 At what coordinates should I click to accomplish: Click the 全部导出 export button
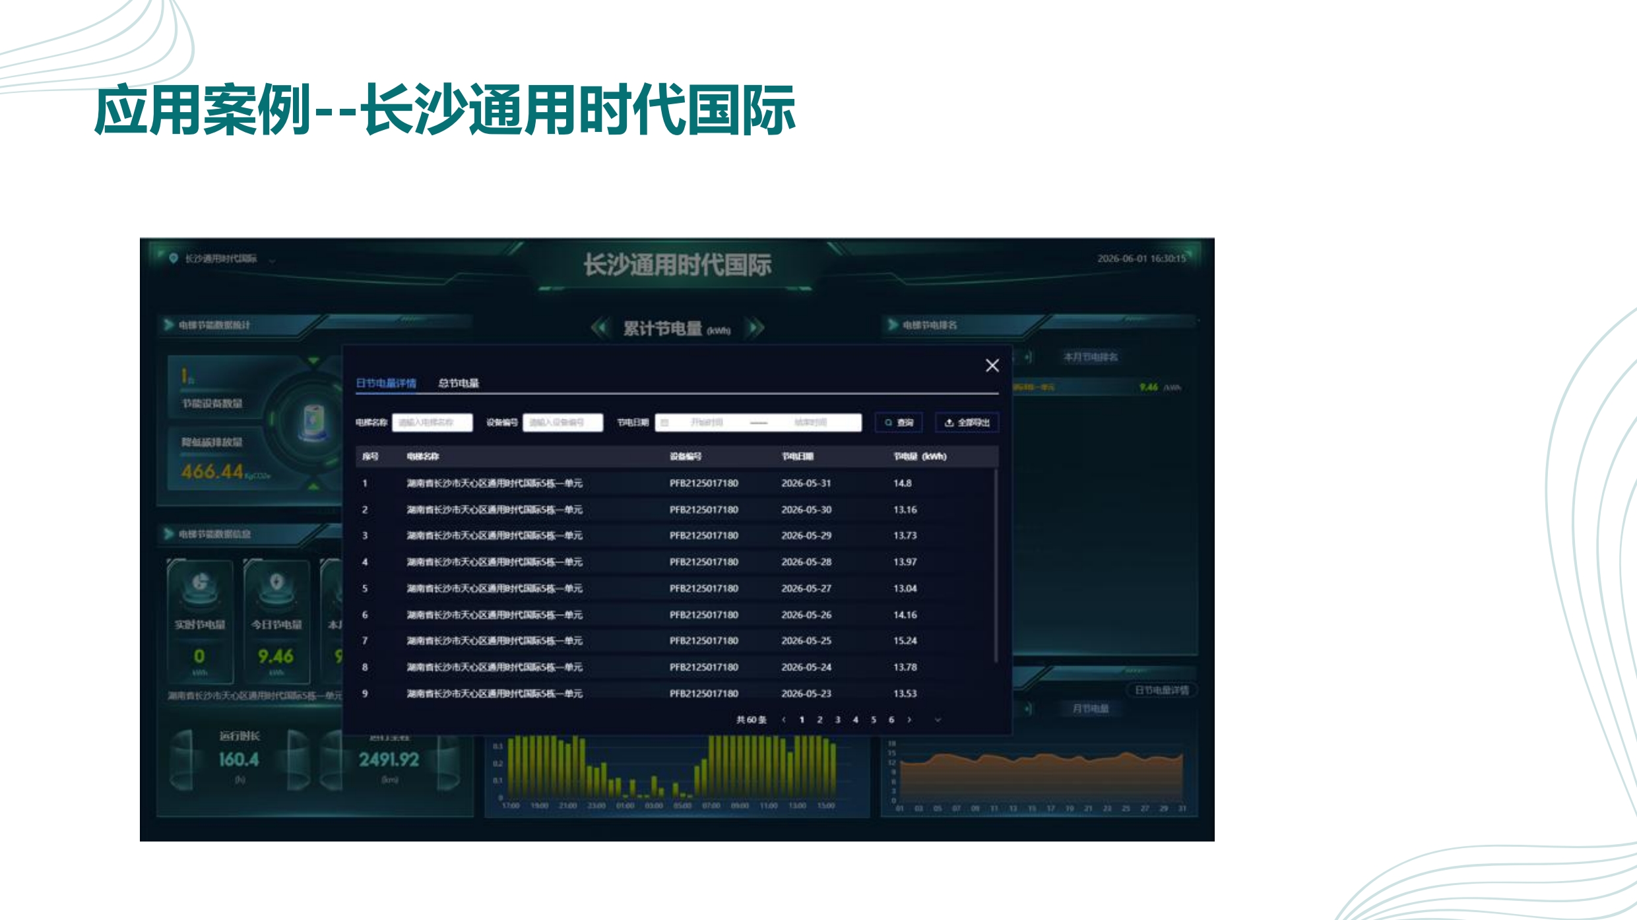[x=967, y=423]
